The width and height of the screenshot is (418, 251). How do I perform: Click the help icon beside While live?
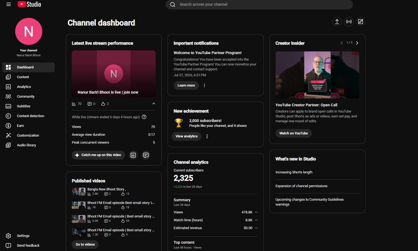coord(144,117)
